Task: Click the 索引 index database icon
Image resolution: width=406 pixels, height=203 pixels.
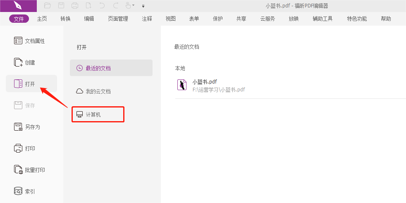Action: (x=18, y=191)
